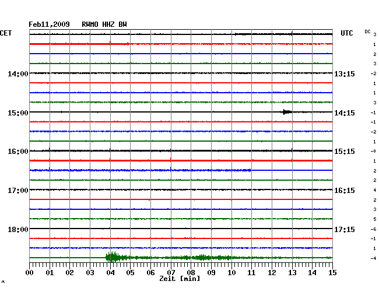The height and width of the screenshot is (288, 379).
Task: Click the 17:00 CET time label
Action: (18, 191)
